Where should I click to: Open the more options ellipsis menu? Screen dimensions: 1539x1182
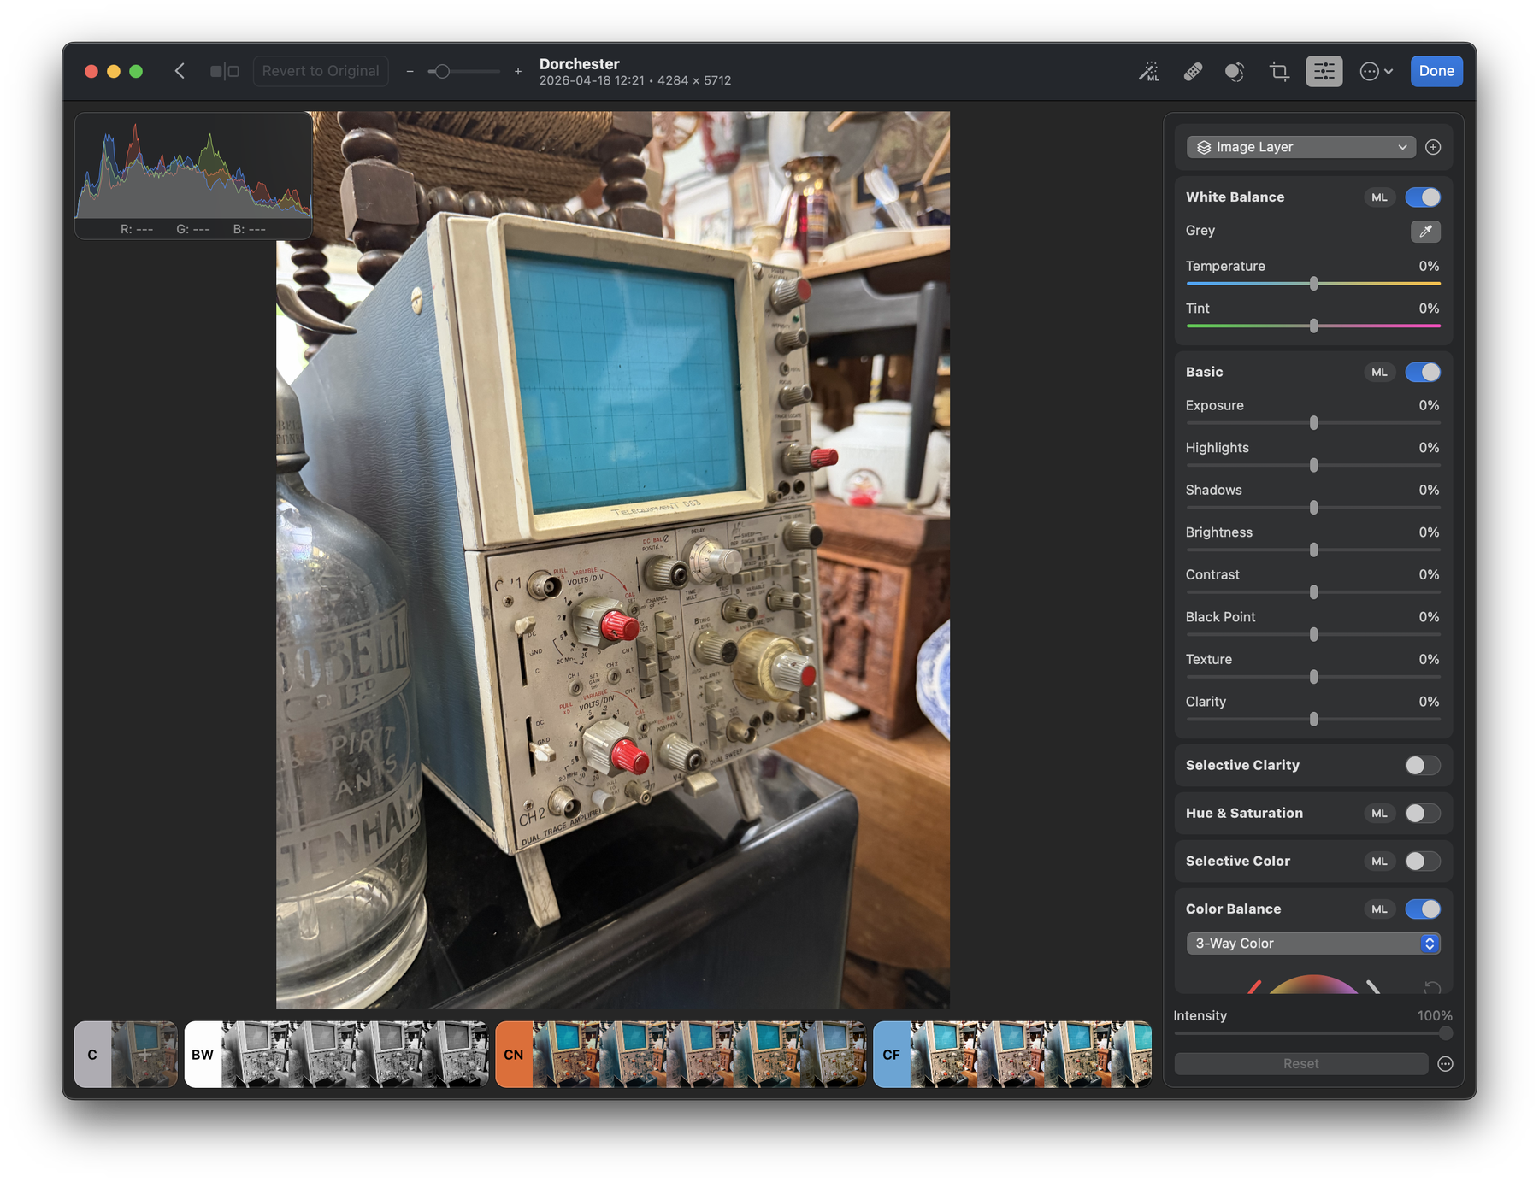tap(1376, 72)
